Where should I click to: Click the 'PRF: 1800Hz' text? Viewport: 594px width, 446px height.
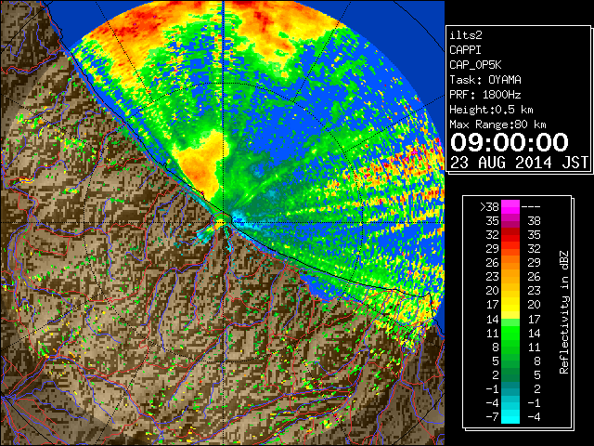pyautogui.click(x=485, y=95)
